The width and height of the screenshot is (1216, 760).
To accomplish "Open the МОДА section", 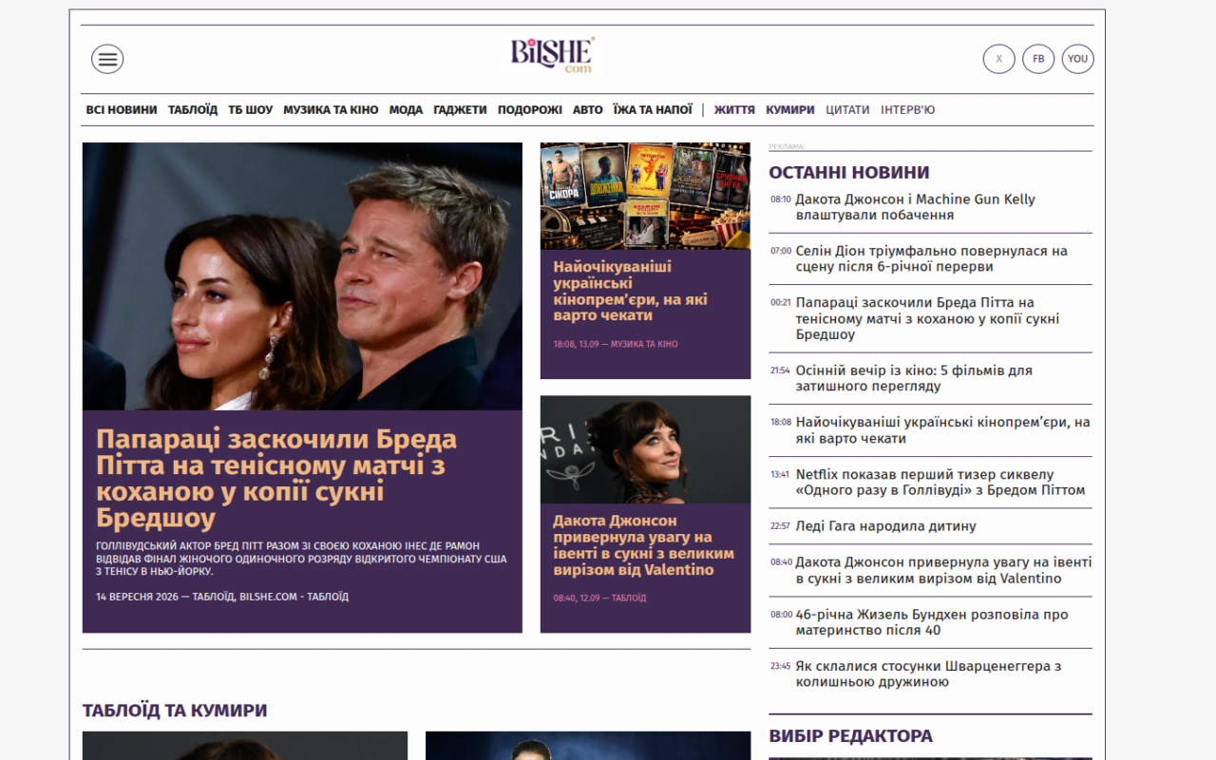I will 406,110.
